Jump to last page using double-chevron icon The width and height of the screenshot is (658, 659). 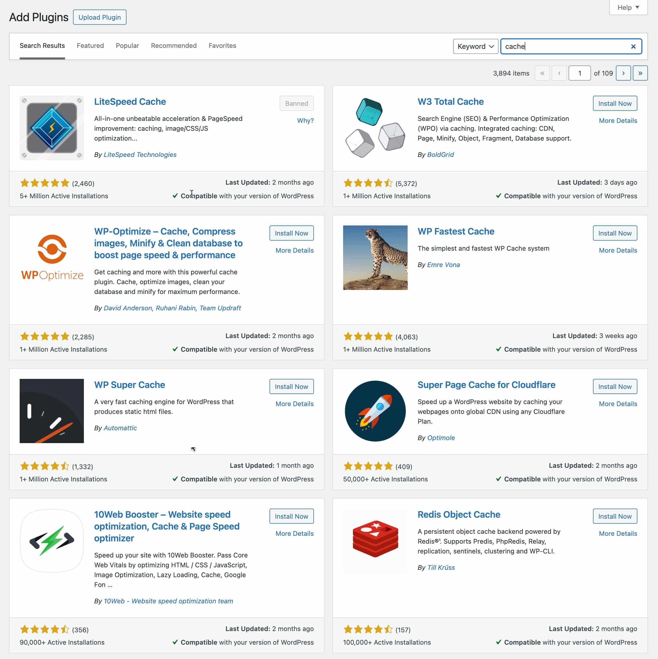click(x=641, y=73)
